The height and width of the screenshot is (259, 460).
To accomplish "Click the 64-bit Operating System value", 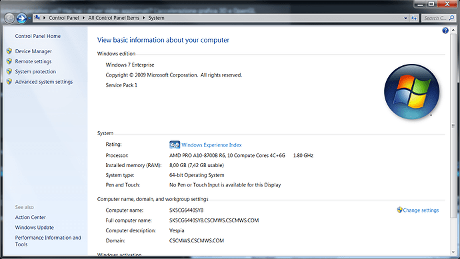I will click(x=197, y=175).
